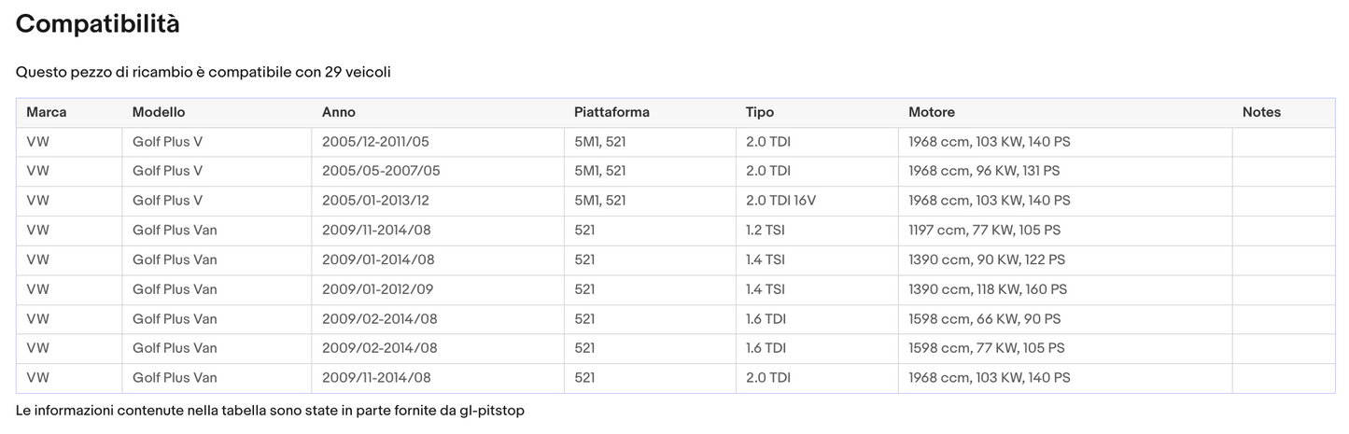Select the Motore column header
Viewport: 1349px width, 434px height.
click(932, 112)
